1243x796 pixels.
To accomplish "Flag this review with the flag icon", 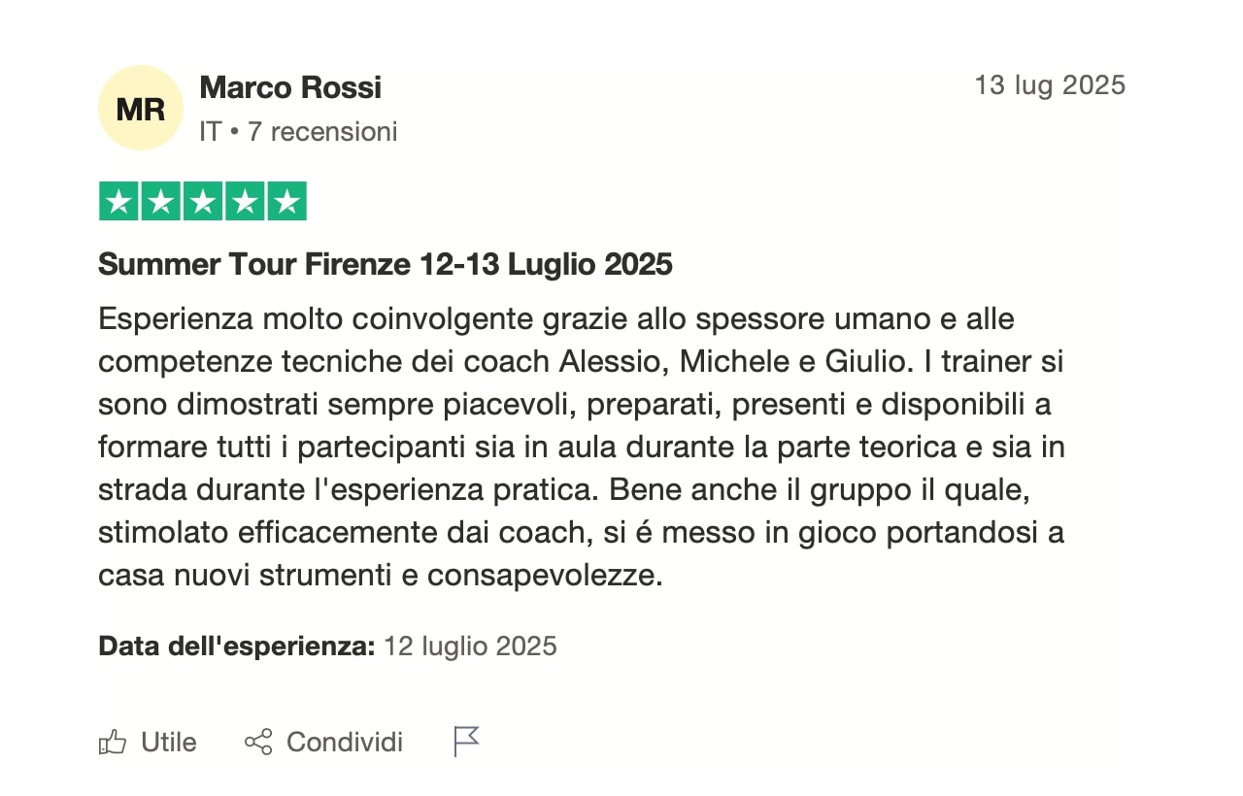I will (x=467, y=742).
